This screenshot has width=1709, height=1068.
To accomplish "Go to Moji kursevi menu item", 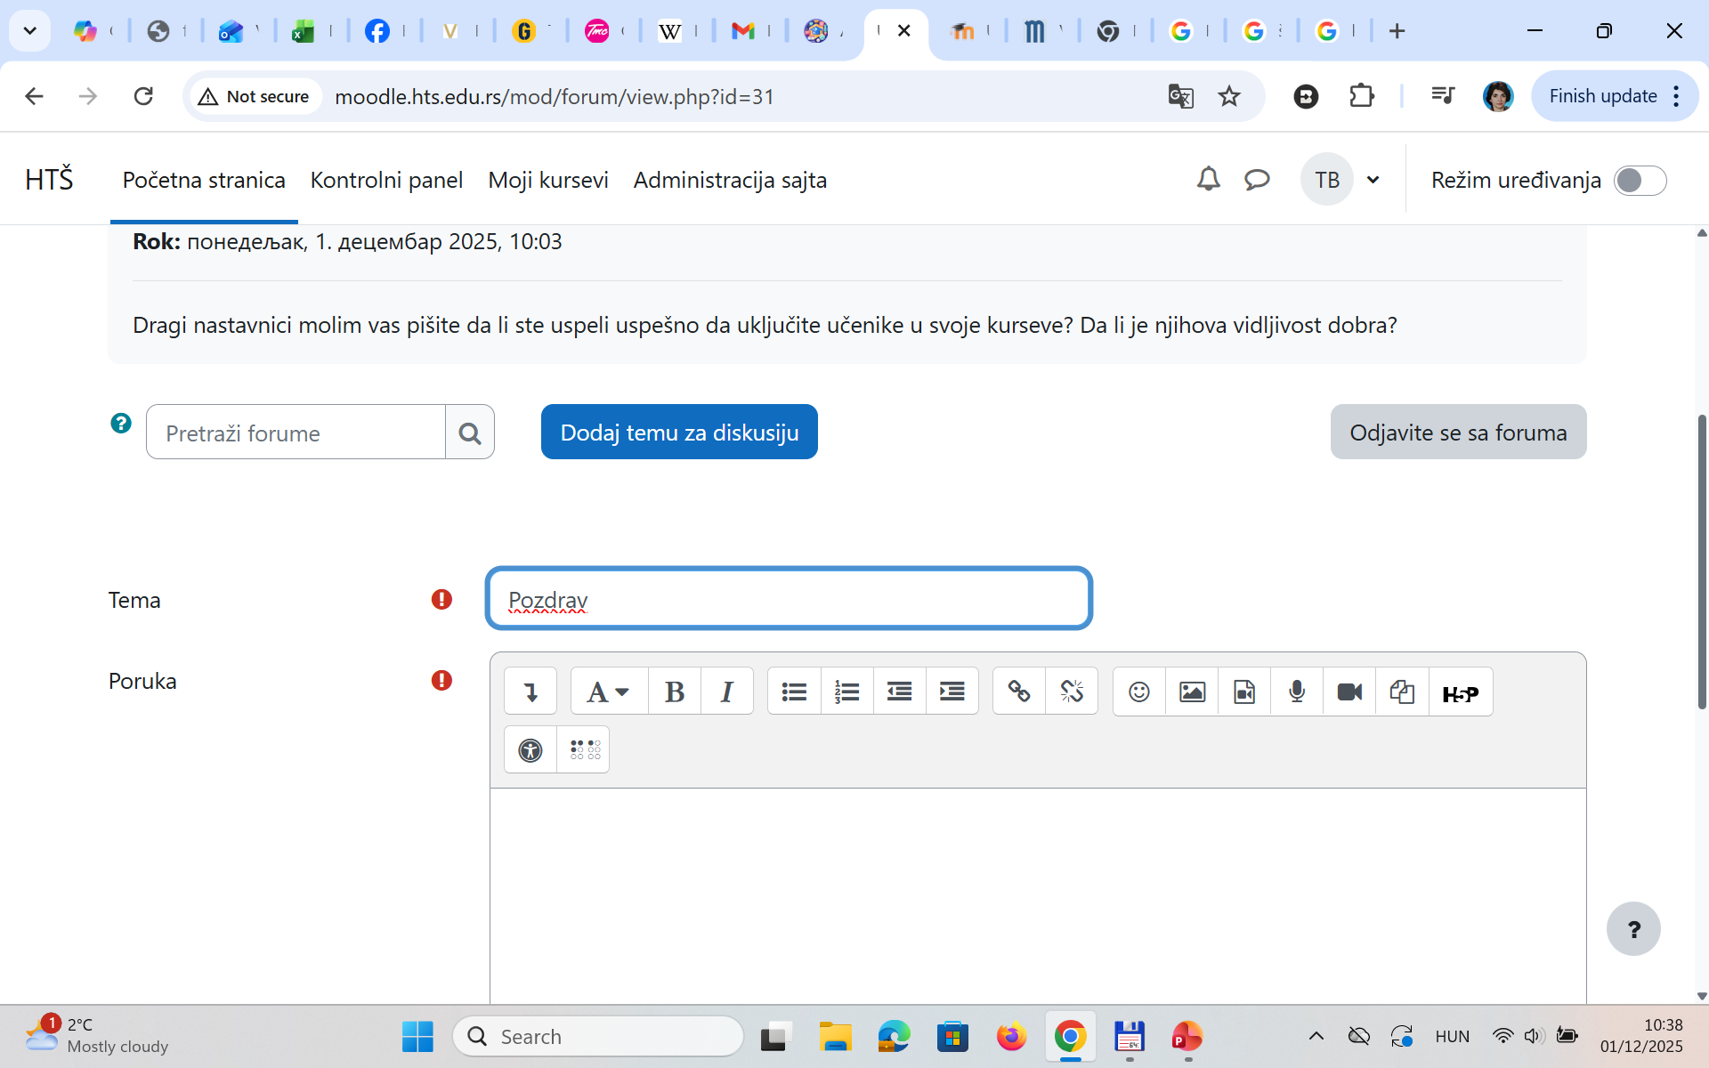I will coord(547,181).
